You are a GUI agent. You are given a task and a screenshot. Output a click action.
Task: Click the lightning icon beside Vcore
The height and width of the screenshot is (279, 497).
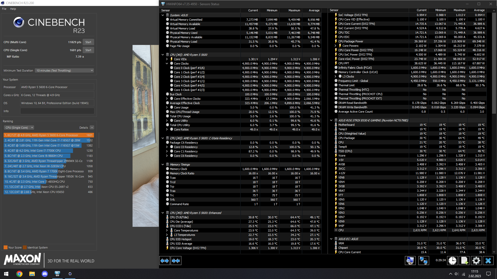point(336,156)
